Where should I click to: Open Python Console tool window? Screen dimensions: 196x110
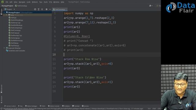tap(54, 106)
